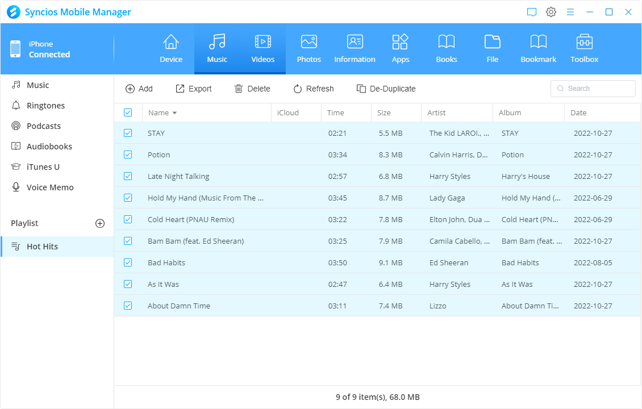642x409 pixels.
Task: Uncheck the Bad Habits checkbox
Action: [128, 262]
